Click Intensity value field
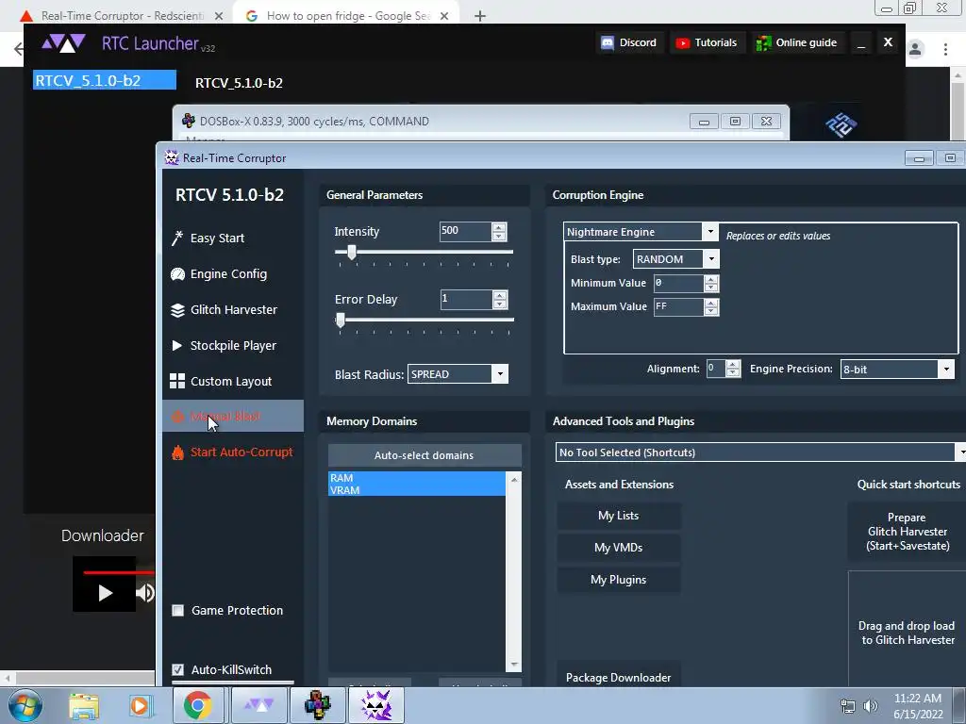This screenshot has width=966, height=724. pos(465,232)
